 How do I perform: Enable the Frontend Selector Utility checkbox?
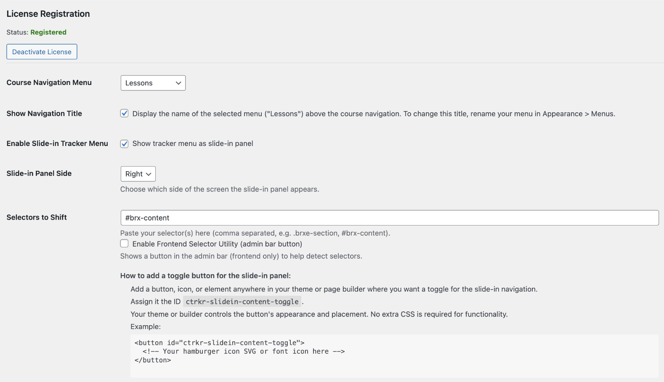point(125,244)
